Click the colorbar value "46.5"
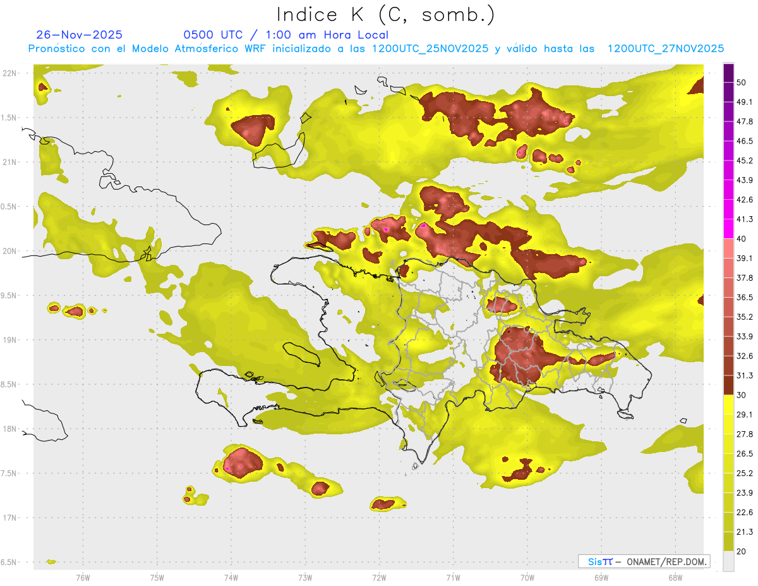This screenshot has height=586, width=758. click(x=745, y=141)
